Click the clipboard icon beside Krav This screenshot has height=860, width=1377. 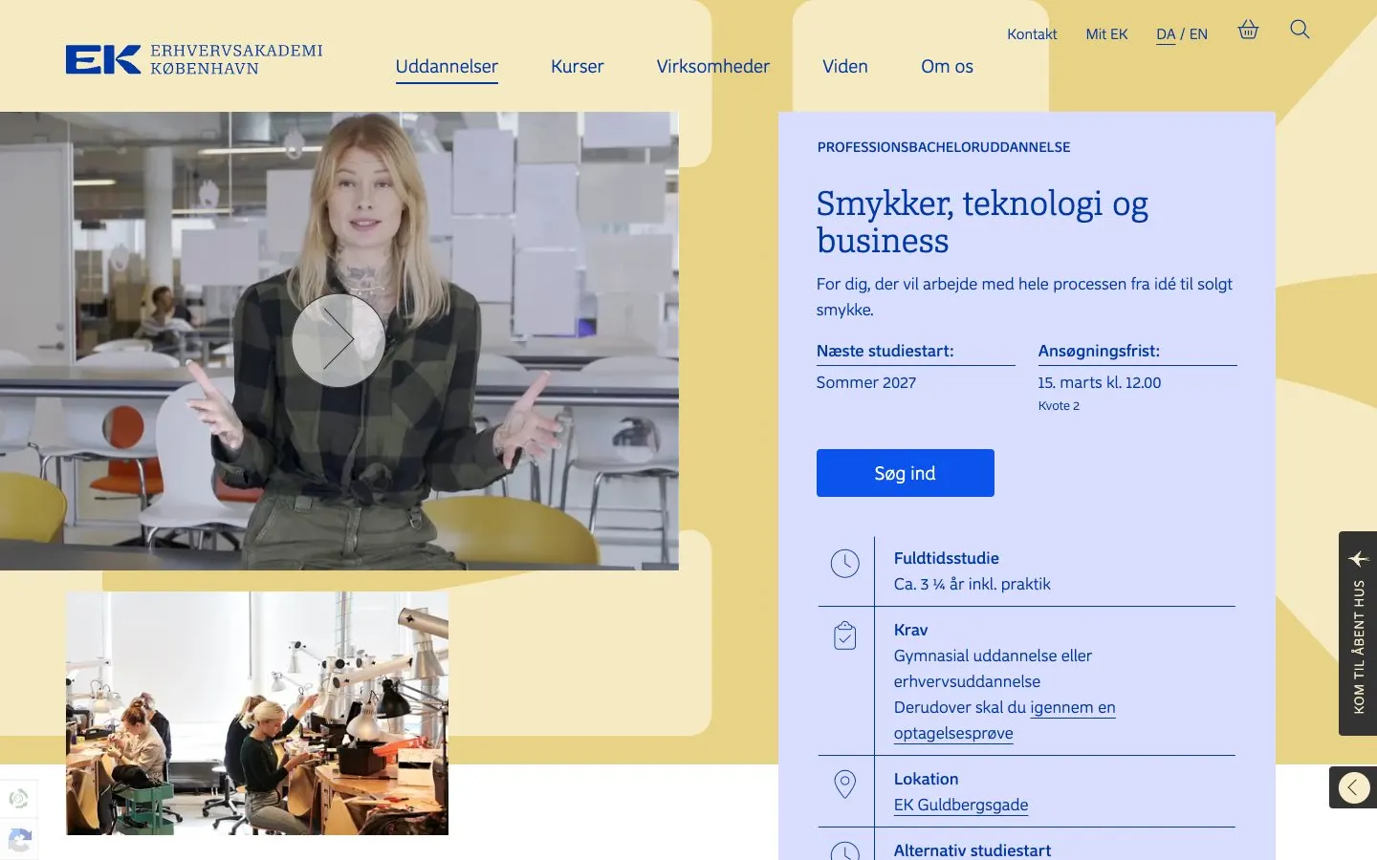tap(845, 635)
